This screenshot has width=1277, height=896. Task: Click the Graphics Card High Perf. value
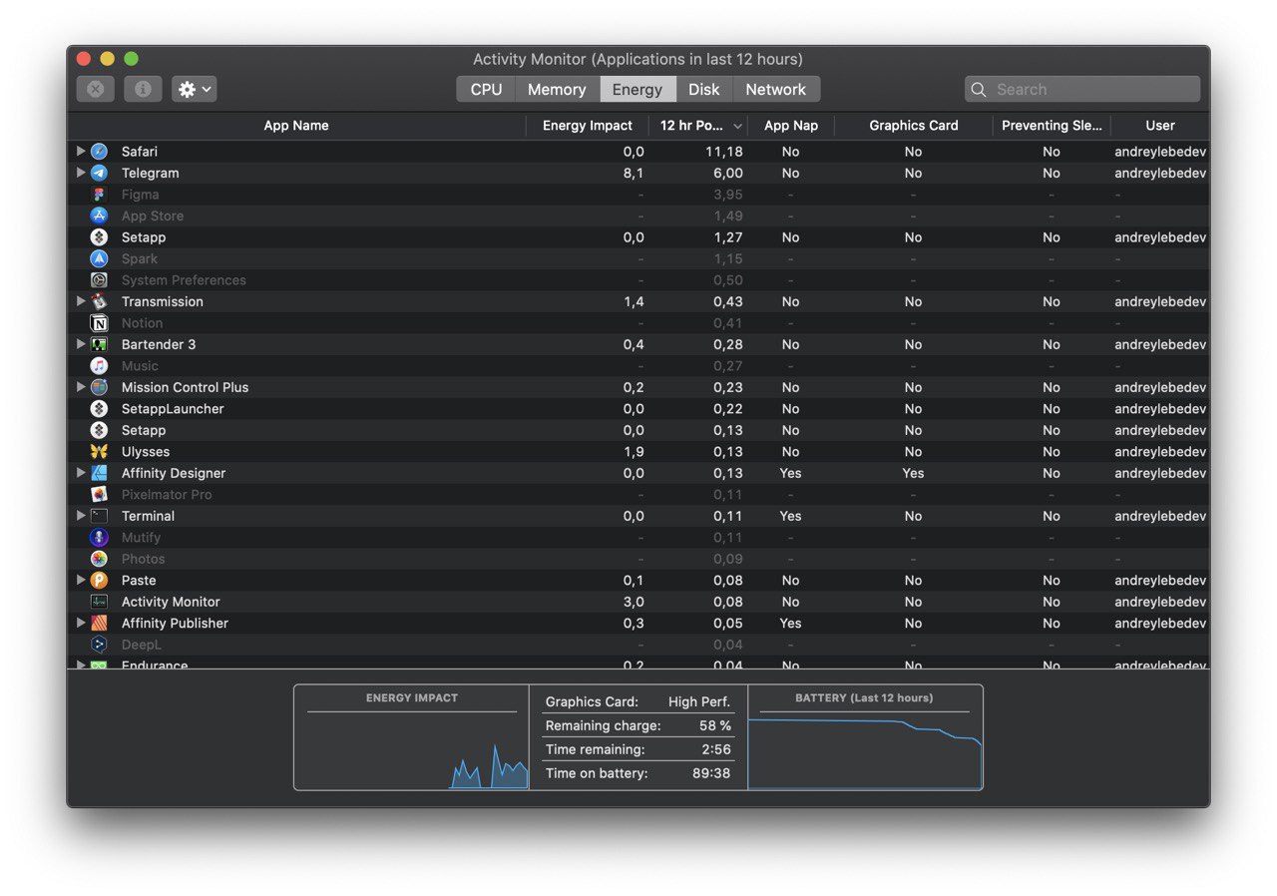point(699,701)
